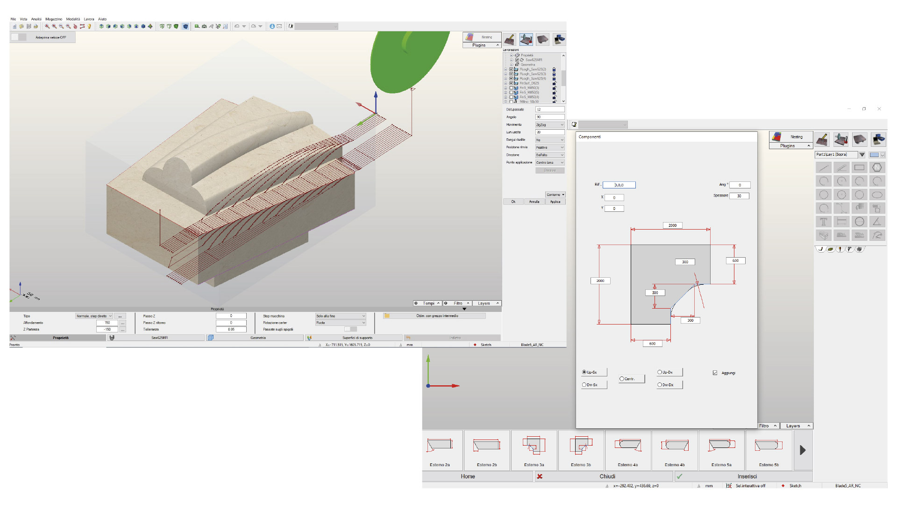897x505 pixels.
Task: Click the Ok button in operation panel
Action: coord(513,202)
